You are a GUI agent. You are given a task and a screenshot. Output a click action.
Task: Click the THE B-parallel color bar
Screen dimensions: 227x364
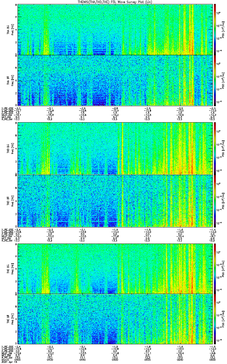pos(215,319)
